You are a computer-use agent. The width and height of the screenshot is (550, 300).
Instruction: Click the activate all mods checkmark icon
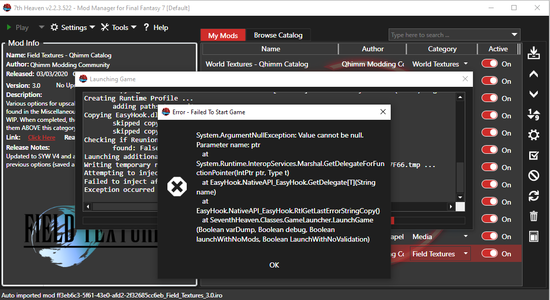534,155
